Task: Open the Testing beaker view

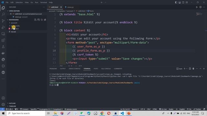Action: pos(3,47)
